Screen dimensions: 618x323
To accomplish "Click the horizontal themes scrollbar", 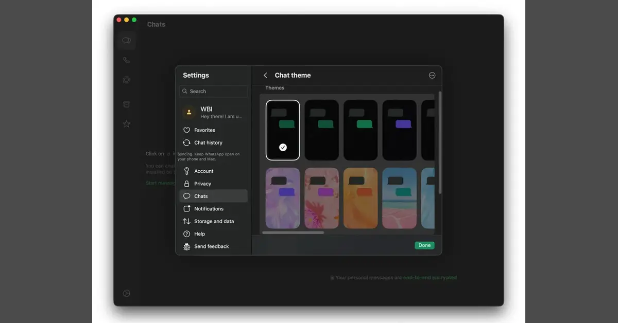I will pyautogui.click(x=293, y=232).
